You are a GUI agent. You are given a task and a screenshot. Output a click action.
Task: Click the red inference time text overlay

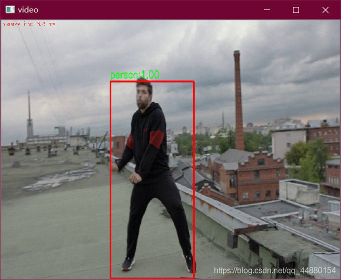point(28,23)
